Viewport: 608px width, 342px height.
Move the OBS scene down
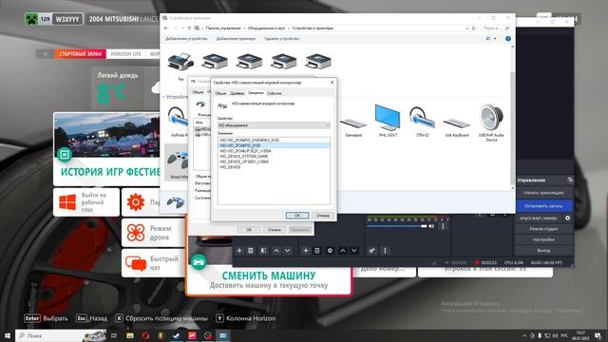click(x=287, y=251)
